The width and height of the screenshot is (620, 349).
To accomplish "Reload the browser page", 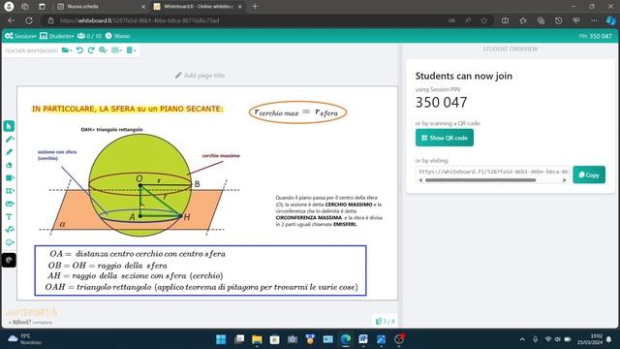I will 29,20.
